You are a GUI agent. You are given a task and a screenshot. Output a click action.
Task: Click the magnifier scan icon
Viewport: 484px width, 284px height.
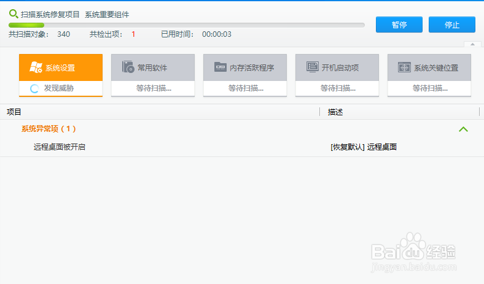click(x=14, y=14)
